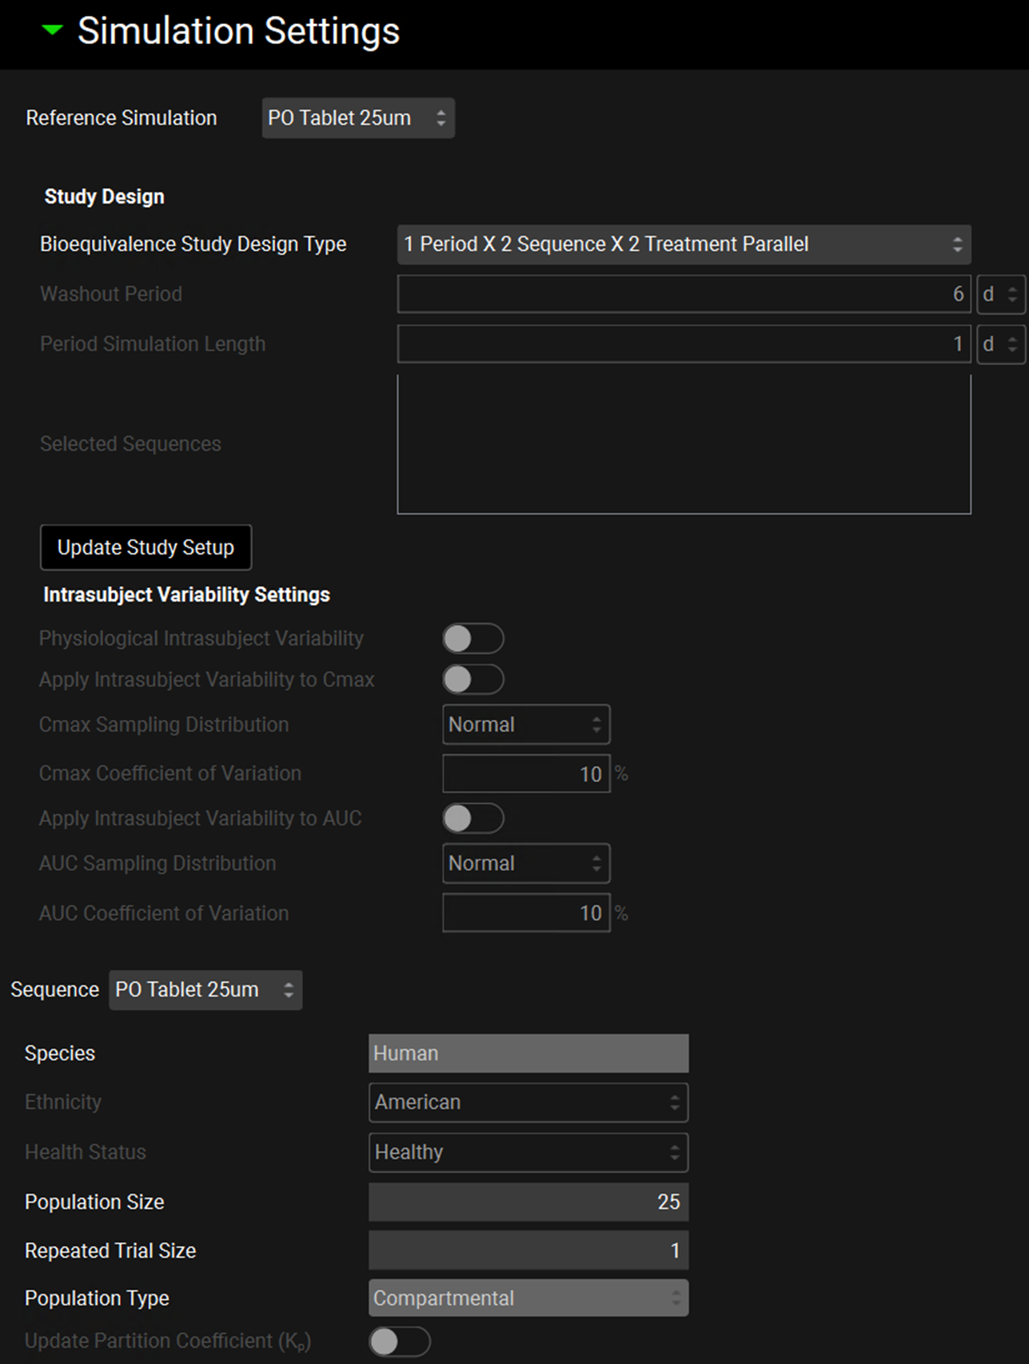
Task: Click the Update Study Setup button
Action: pos(146,547)
